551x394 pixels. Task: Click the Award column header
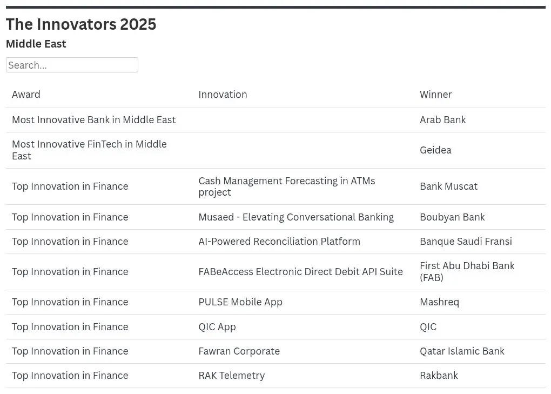click(x=26, y=94)
